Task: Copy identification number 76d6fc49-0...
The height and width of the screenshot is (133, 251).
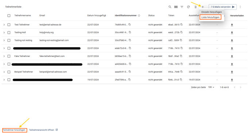Action: click(x=130, y=24)
